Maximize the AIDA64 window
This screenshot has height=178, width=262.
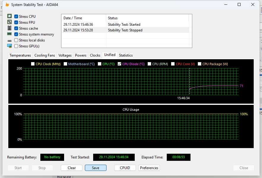pos(239,4)
